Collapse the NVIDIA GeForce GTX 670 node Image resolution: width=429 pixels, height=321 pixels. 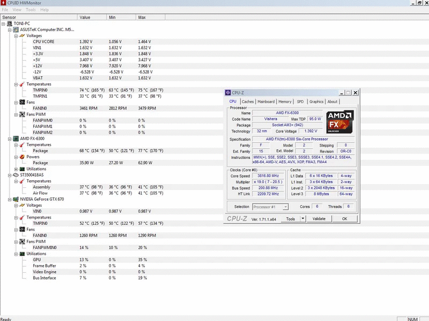[x=10, y=199]
